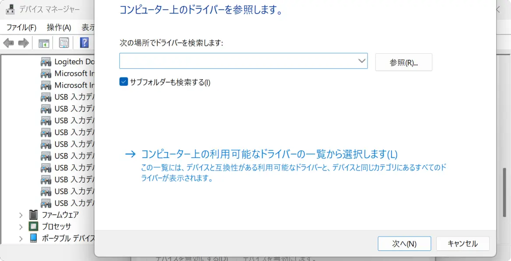The height and width of the screenshot is (261, 511).
Task: Click the 参照(R)... browse button
Action: (x=403, y=63)
